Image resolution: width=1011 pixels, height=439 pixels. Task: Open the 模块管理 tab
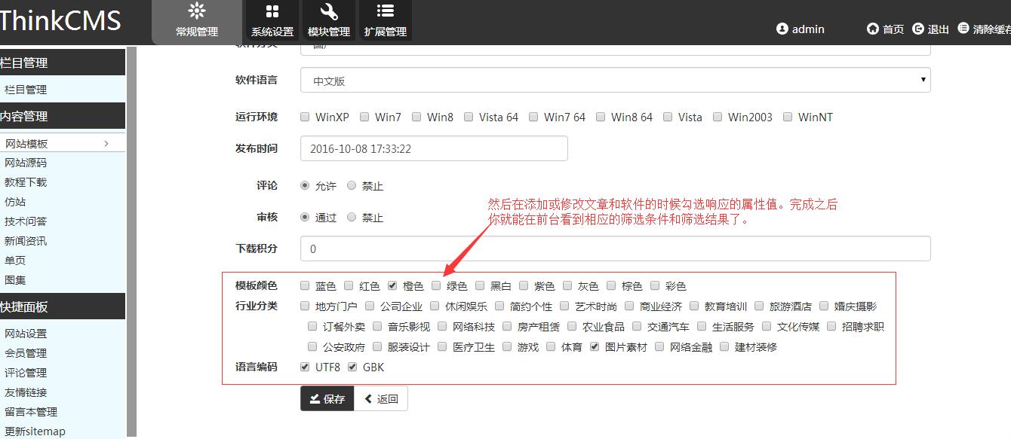(x=329, y=21)
